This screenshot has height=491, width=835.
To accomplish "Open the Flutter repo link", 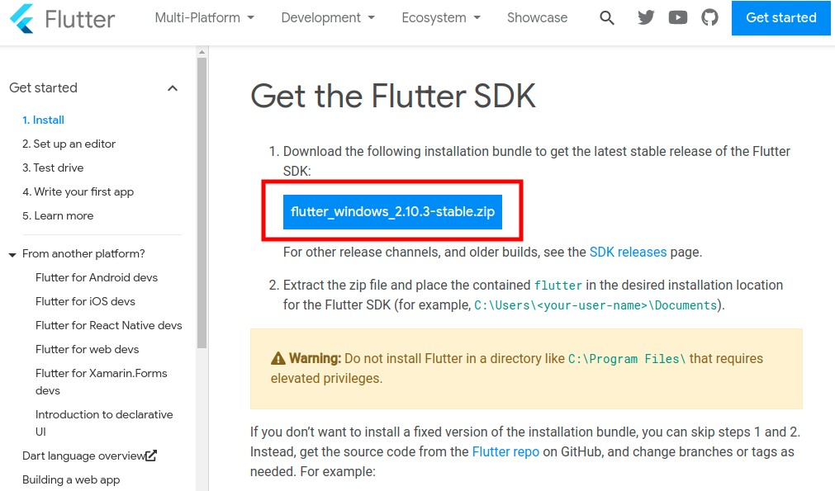I will 505,451.
